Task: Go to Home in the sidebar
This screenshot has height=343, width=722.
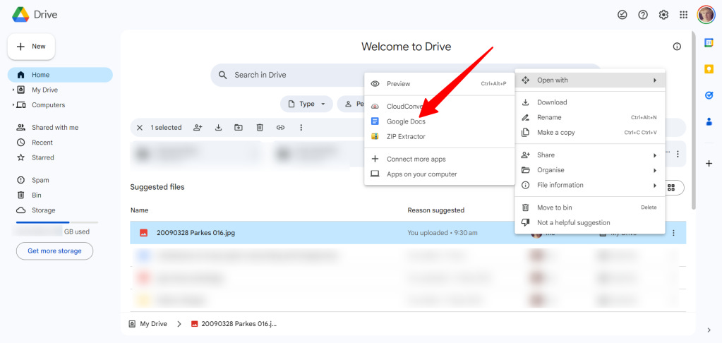Action: point(60,75)
